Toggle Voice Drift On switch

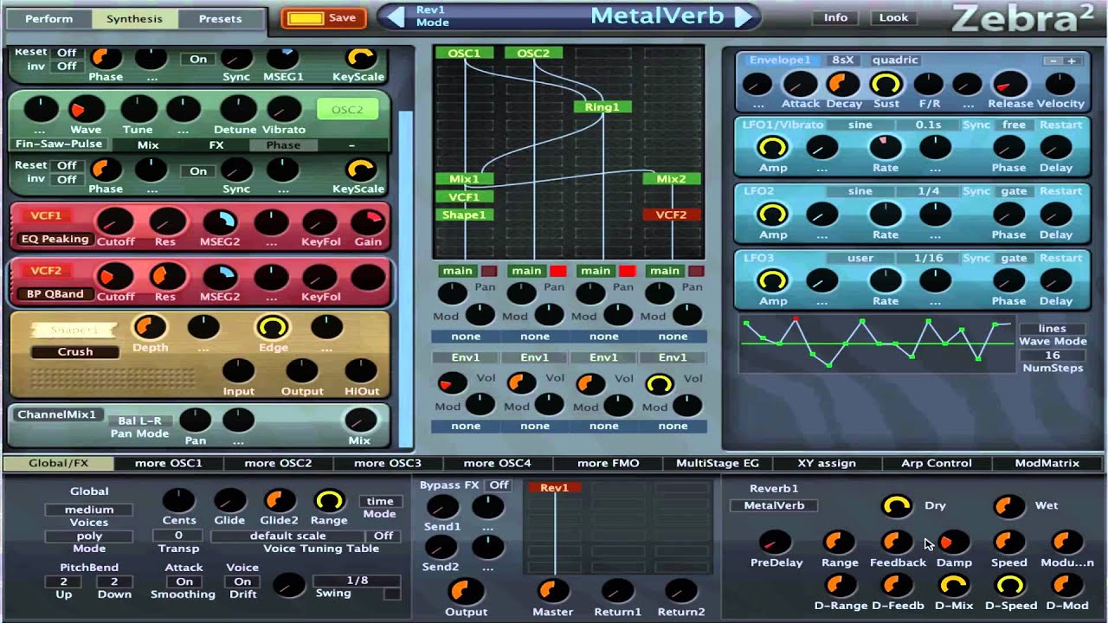tap(242, 581)
